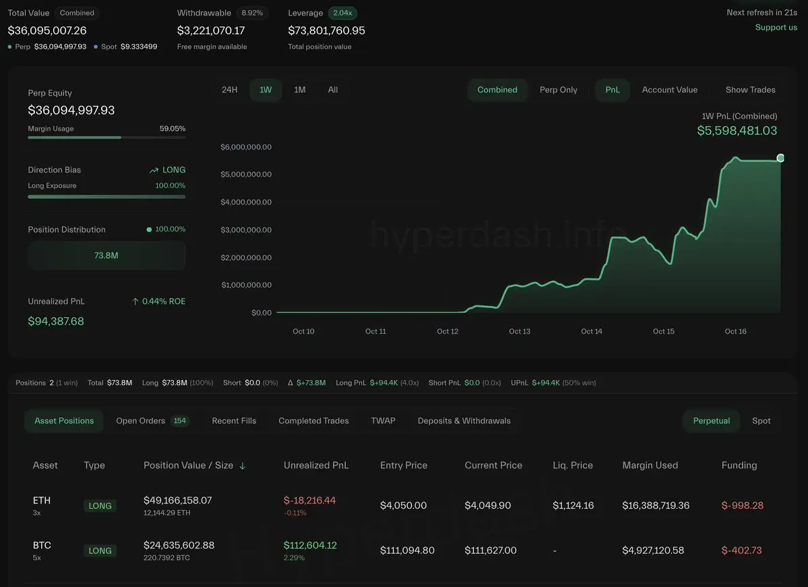The height and width of the screenshot is (587, 808).
Task: Click the sort arrow beside Position Value / Size
Action: coord(243,466)
